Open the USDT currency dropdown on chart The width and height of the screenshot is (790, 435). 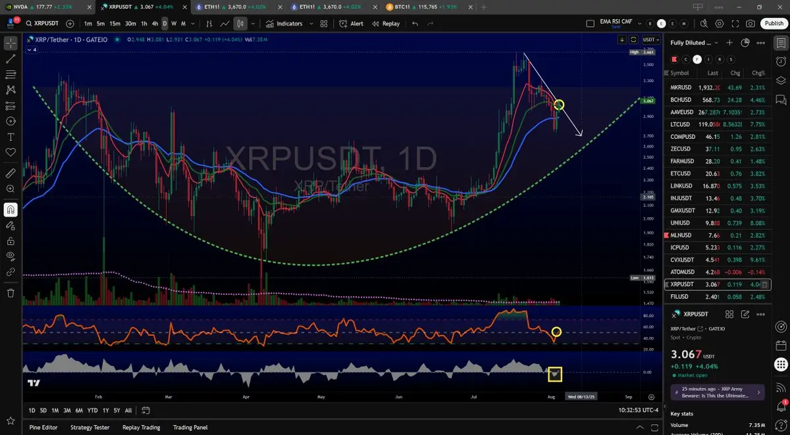[x=650, y=39]
